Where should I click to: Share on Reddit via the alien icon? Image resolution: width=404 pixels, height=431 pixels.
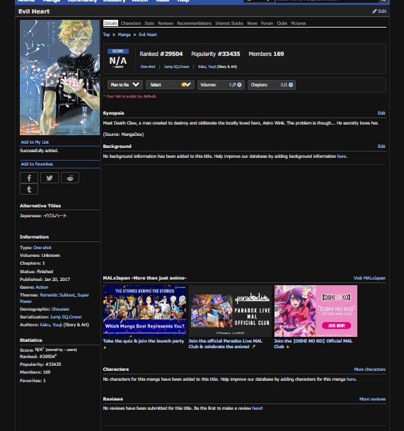point(70,178)
